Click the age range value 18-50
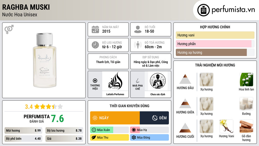259x146 pixels. point(149,31)
